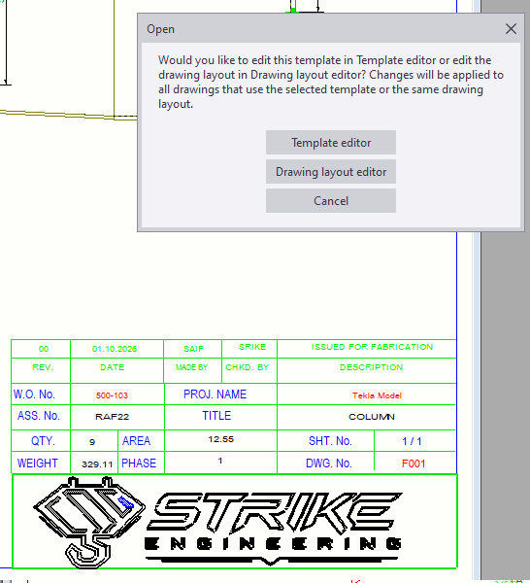Select the Strike Engineering logo in title block

[x=219, y=523]
